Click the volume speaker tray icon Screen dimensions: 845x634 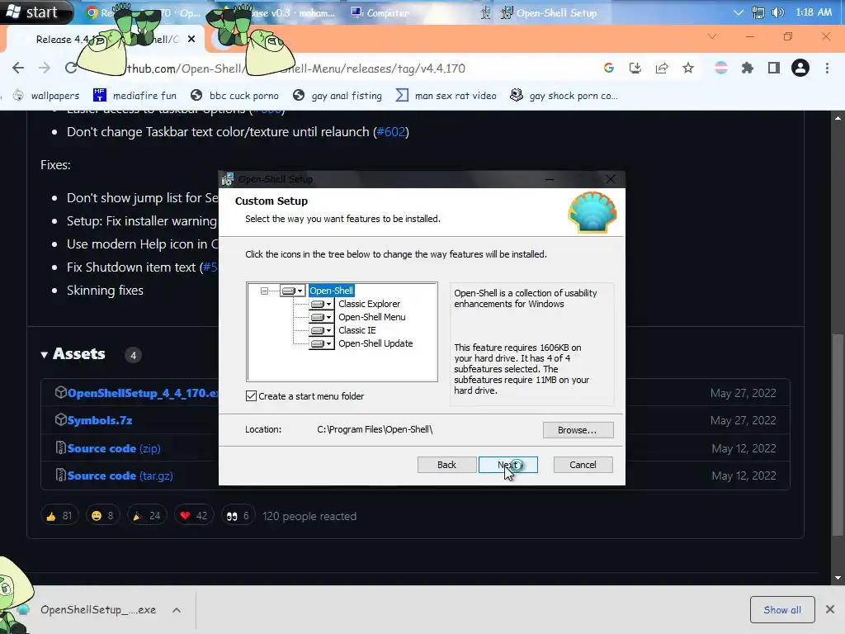coord(777,12)
